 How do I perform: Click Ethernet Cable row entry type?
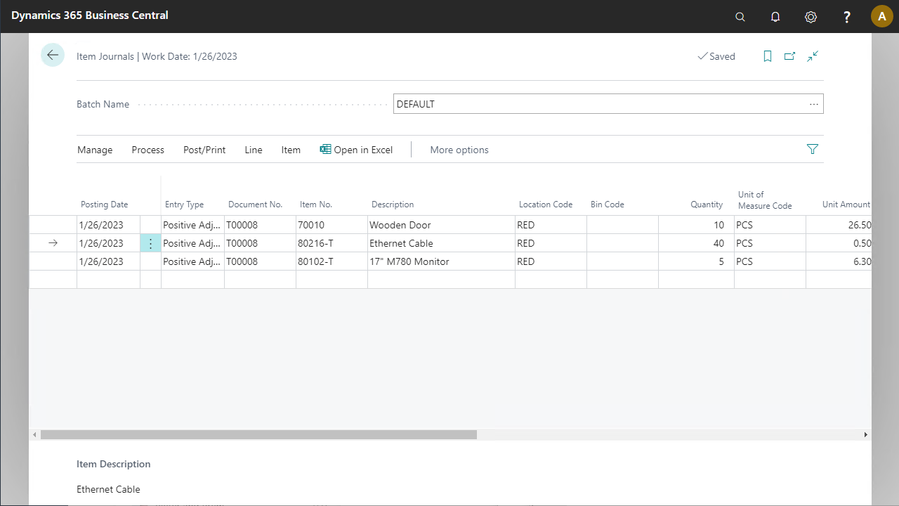click(x=192, y=243)
